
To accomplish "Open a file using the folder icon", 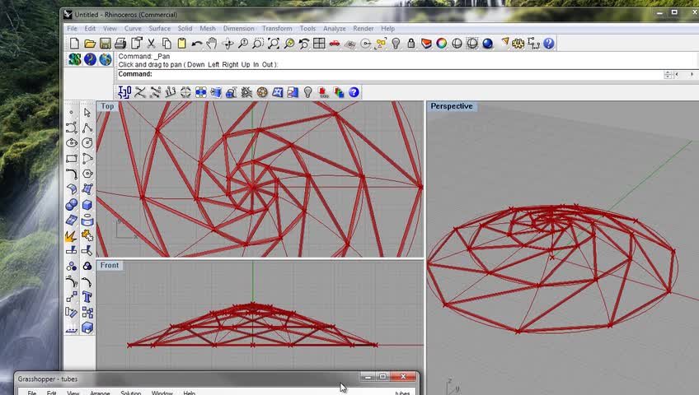I will click(x=90, y=43).
